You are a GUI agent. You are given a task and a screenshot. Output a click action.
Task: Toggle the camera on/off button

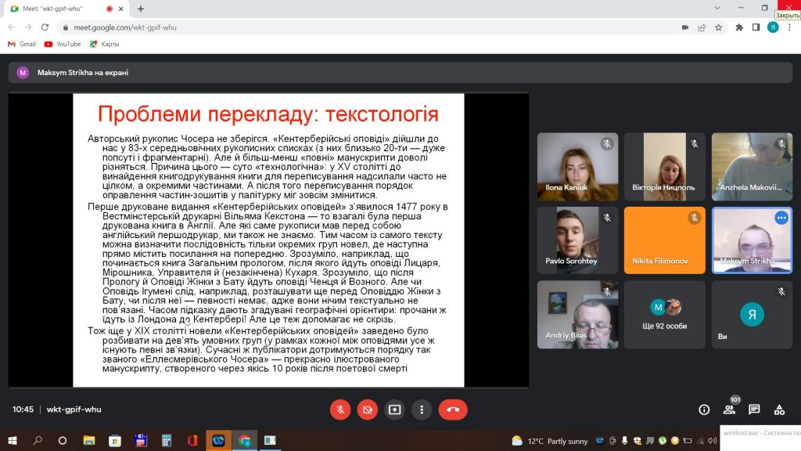pos(368,410)
